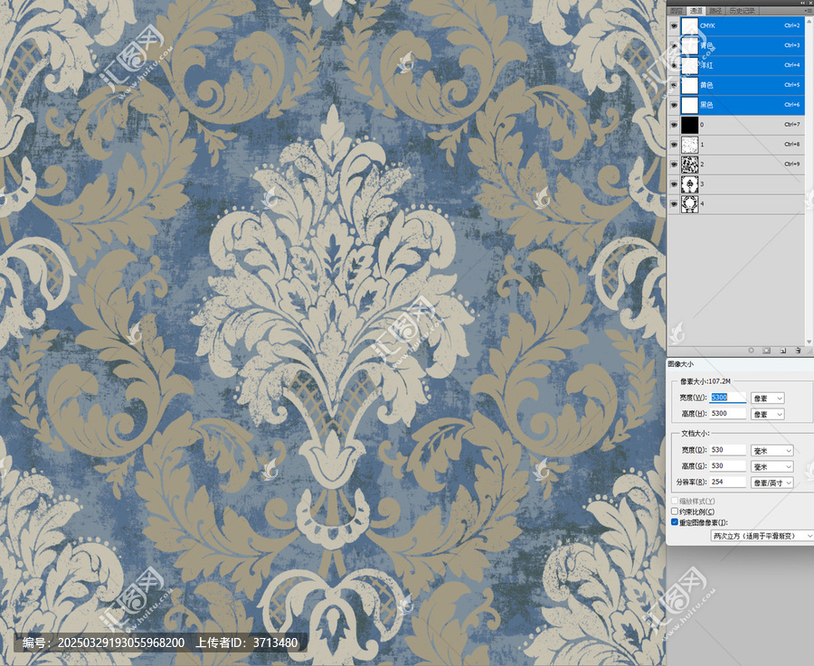Screen dimensions: 814x666
Task: Enable the 约束比例 (Constrain Proportions) checkbox
Action: (675, 511)
